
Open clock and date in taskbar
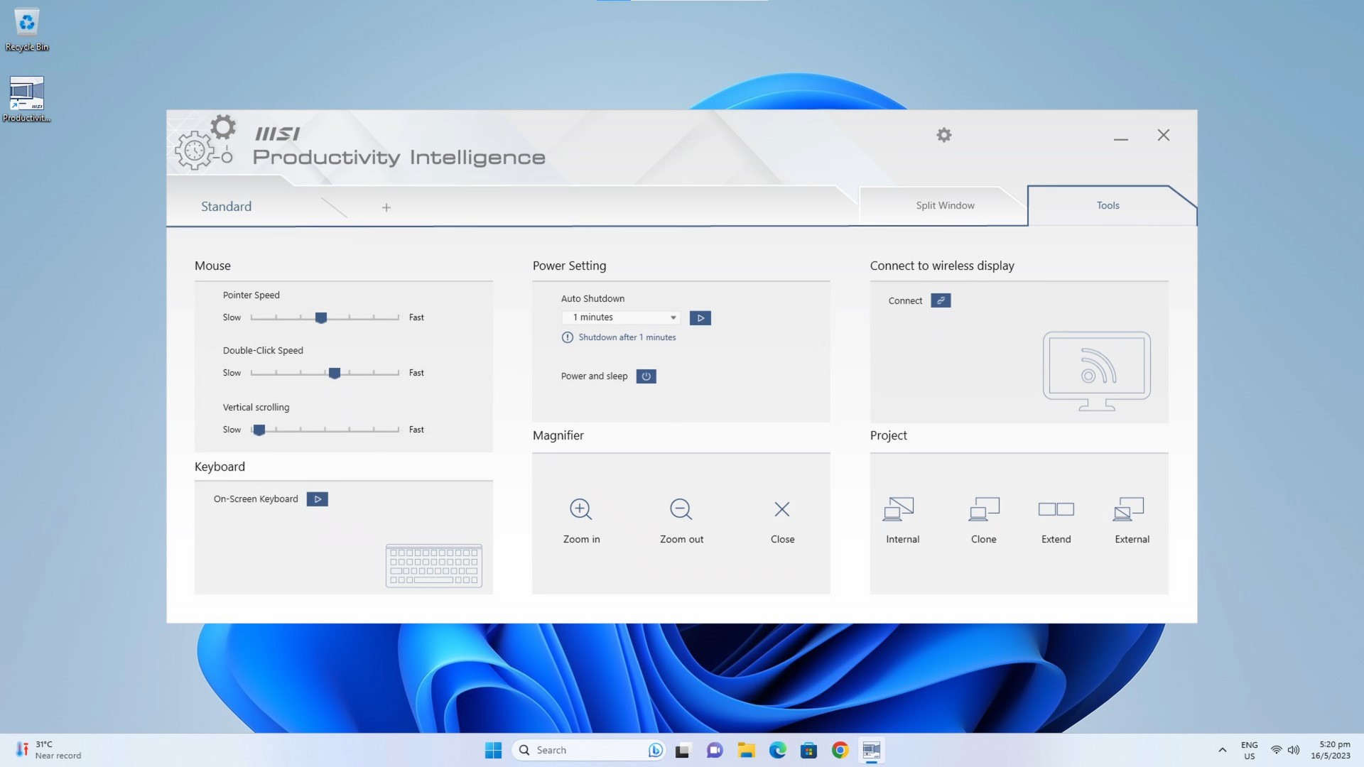pyautogui.click(x=1330, y=750)
